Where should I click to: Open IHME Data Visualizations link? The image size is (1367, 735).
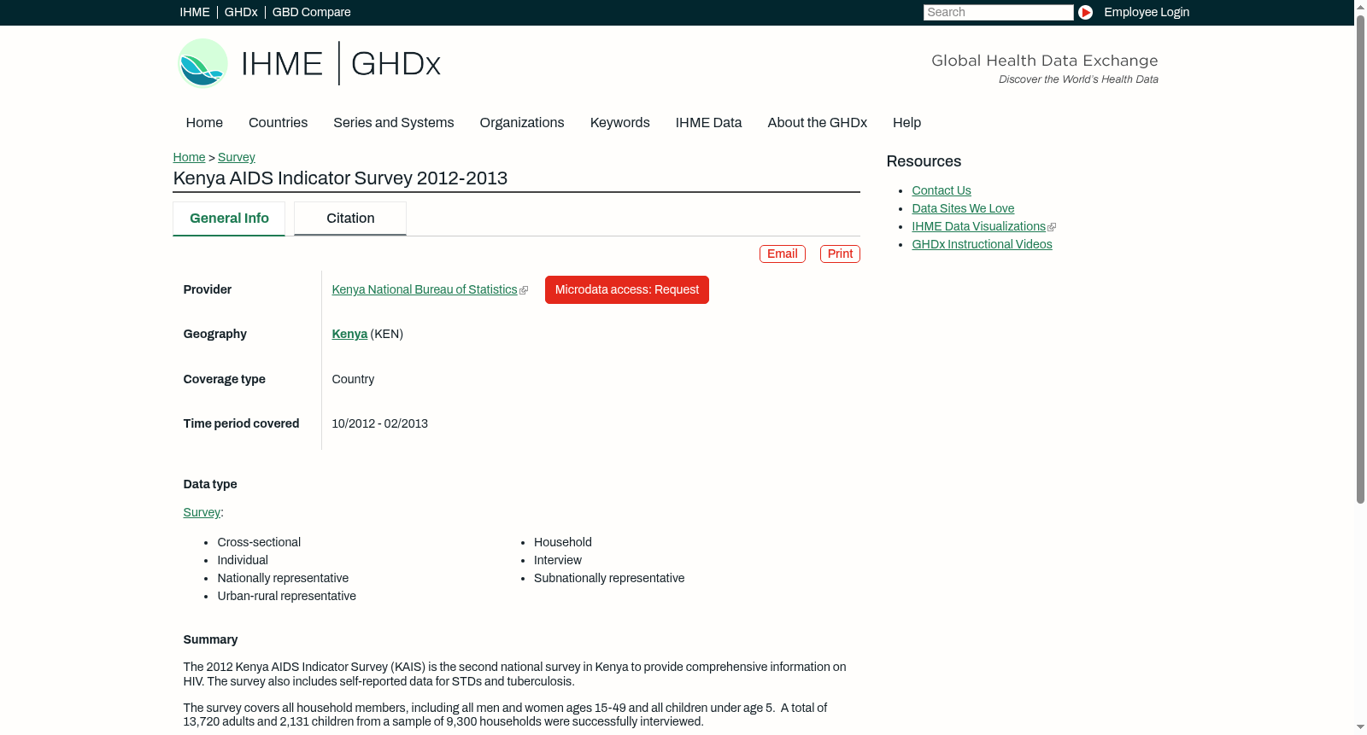coord(978,227)
